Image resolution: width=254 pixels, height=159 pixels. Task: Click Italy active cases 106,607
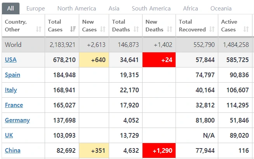237,90
